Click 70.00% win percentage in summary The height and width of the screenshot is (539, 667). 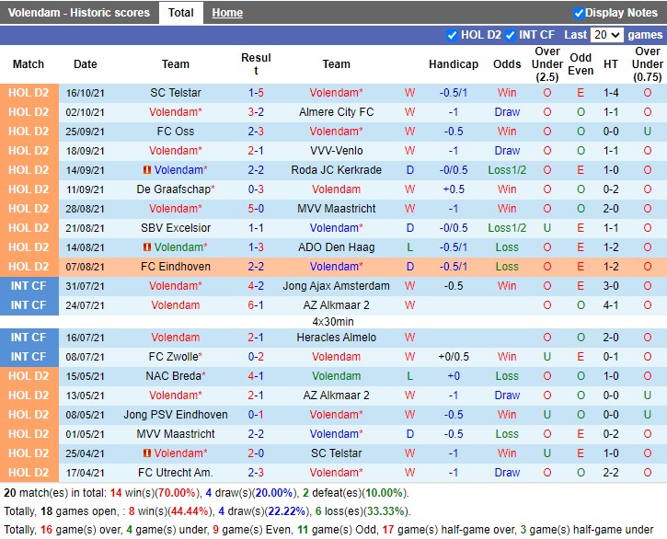click(177, 493)
